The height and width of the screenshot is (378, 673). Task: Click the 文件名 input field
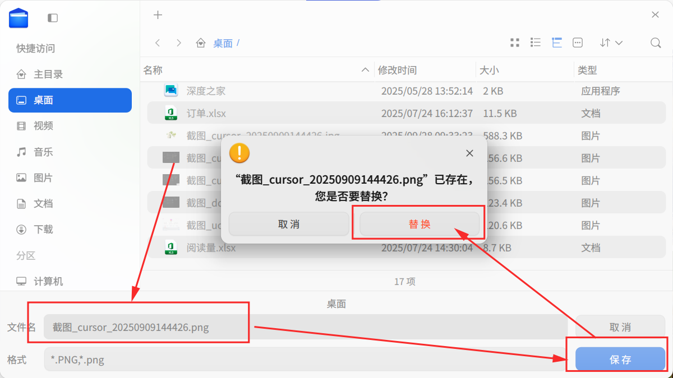(306, 327)
